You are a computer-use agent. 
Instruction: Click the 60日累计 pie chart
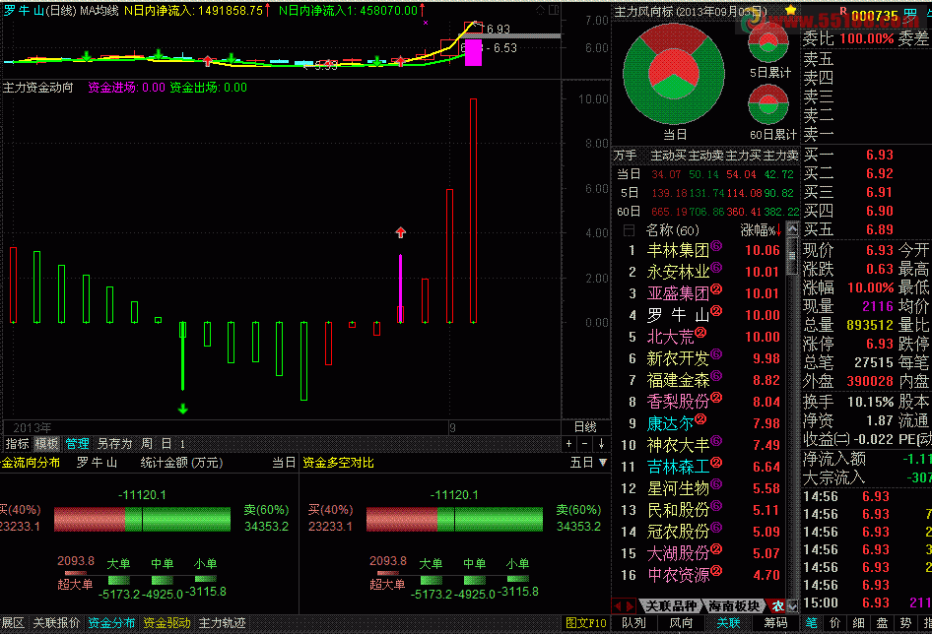767,104
